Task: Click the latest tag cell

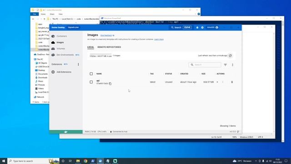Action: tap(153, 82)
